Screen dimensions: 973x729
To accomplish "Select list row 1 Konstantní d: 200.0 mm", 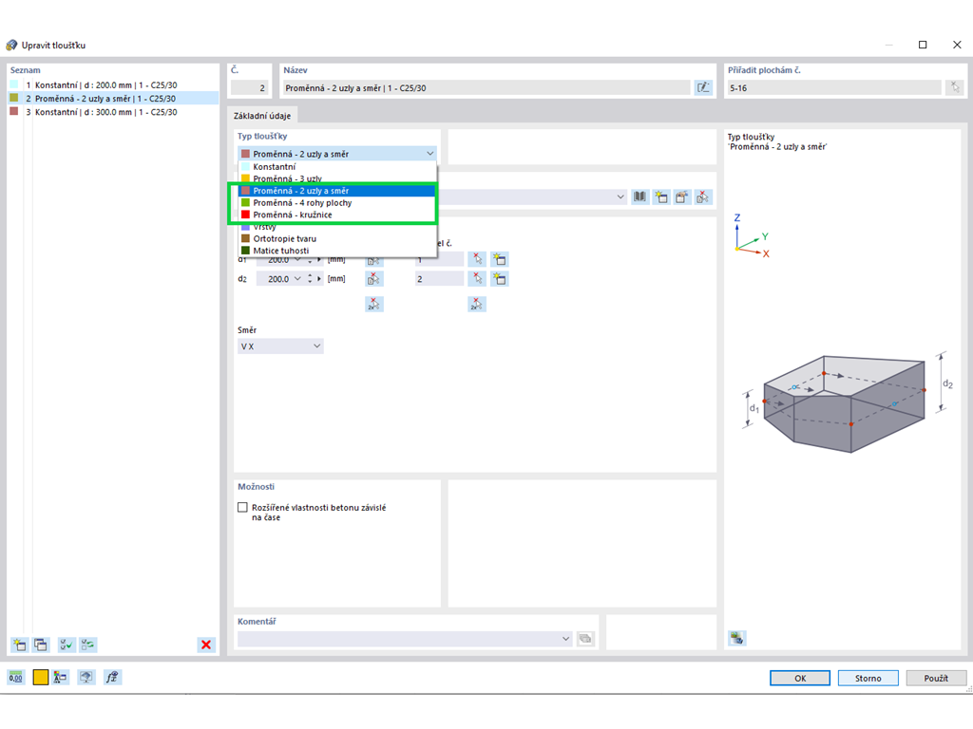I will [x=114, y=84].
